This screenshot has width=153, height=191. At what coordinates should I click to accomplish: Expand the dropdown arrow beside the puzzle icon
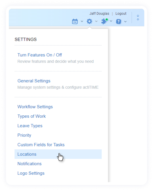coord(111,21)
